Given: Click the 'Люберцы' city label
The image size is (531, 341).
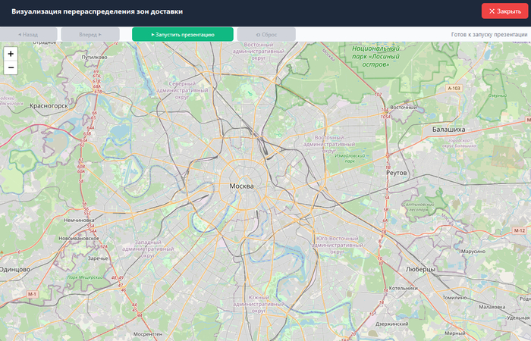Looking at the screenshot, I should [x=420, y=269].
